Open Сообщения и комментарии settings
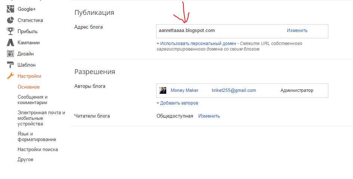Viewport: 353px width, 179px height. [x=32, y=100]
